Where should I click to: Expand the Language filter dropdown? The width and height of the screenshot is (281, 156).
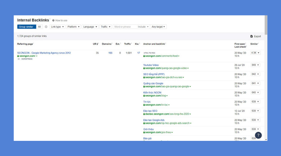click(x=90, y=27)
